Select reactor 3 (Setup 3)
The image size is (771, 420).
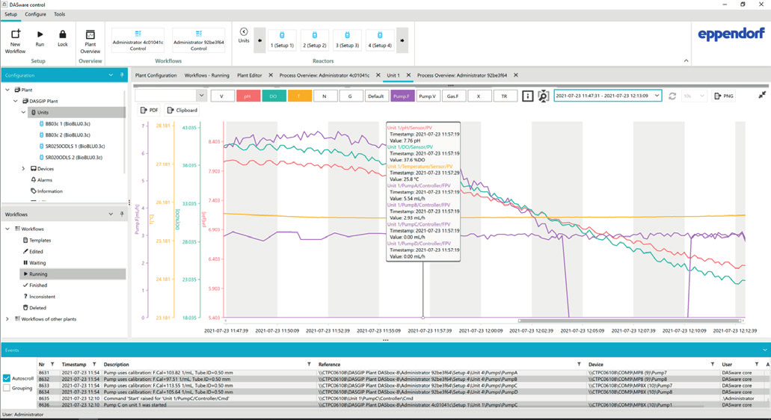coord(347,40)
